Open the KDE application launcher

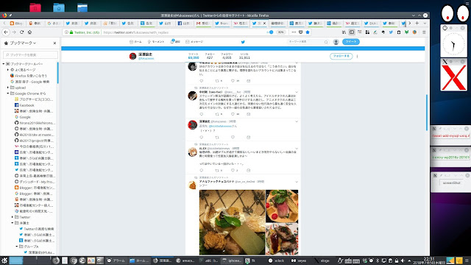(x=4, y=261)
